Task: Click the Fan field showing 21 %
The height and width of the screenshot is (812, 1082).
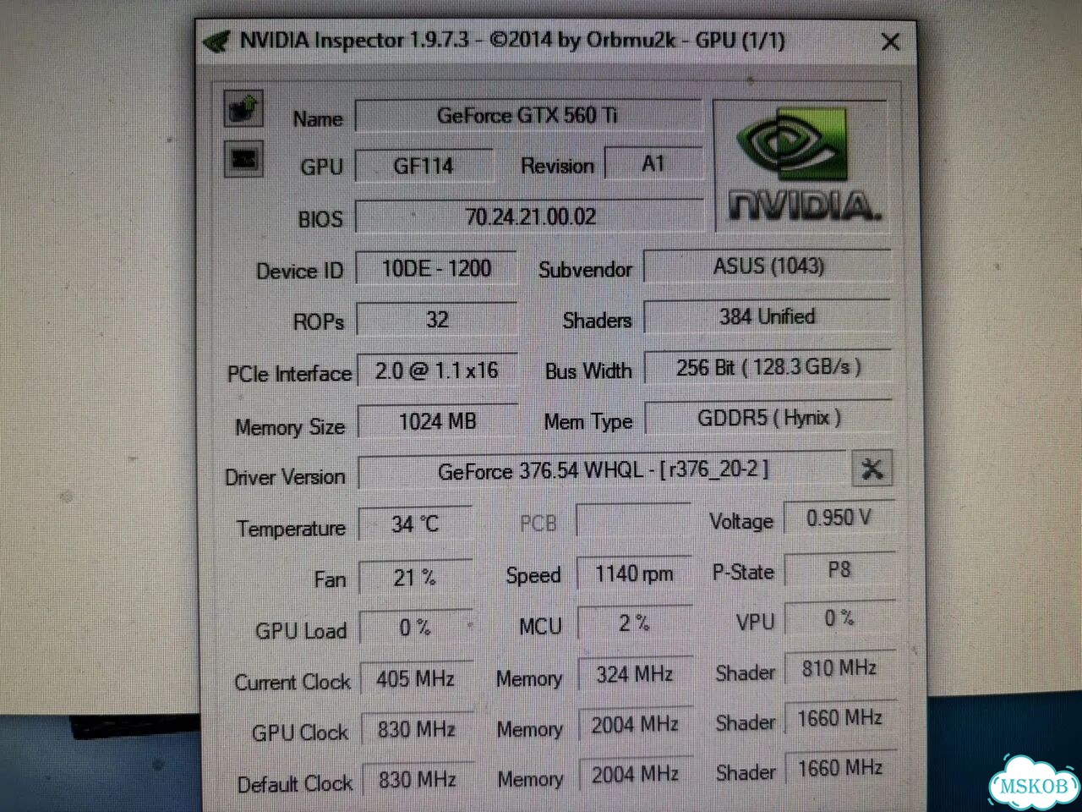Action: (x=415, y=577)
